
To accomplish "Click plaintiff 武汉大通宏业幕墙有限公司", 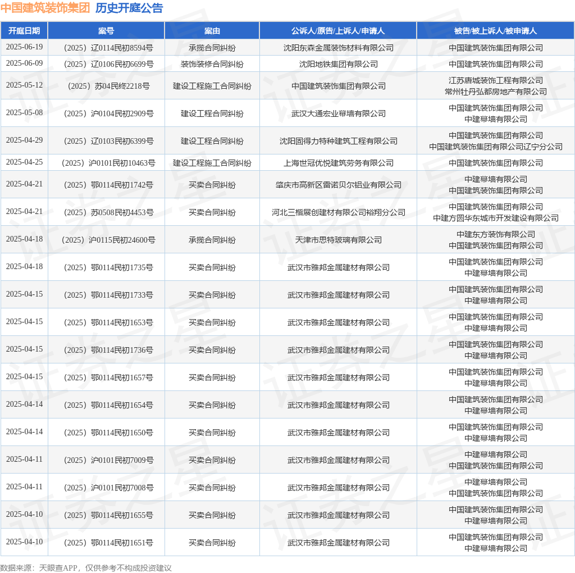I will (338, 113).
